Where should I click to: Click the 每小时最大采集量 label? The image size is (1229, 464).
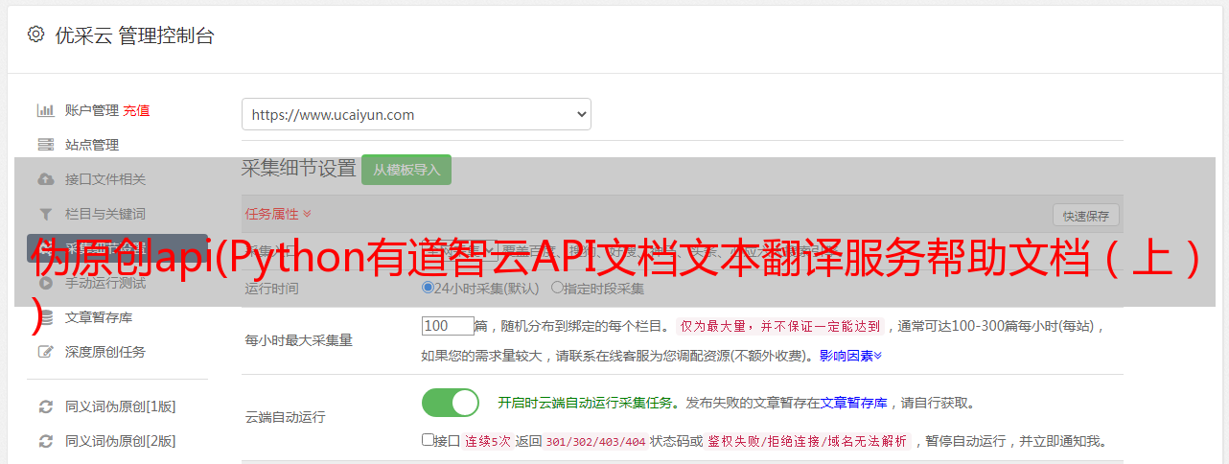(x=299, y=339)
